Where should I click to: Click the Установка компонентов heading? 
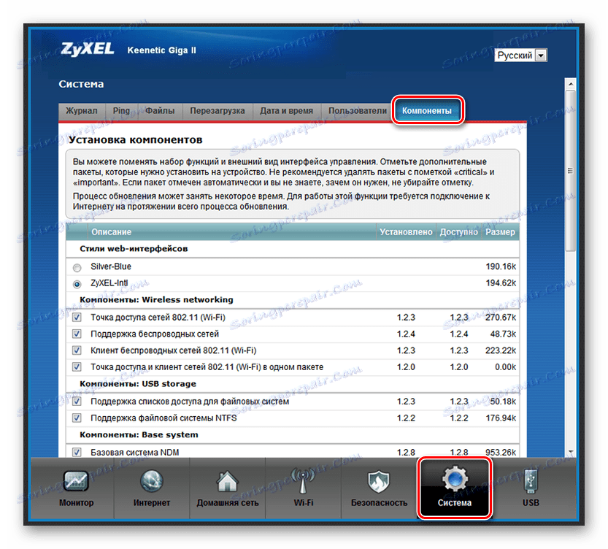coord(135,139)
